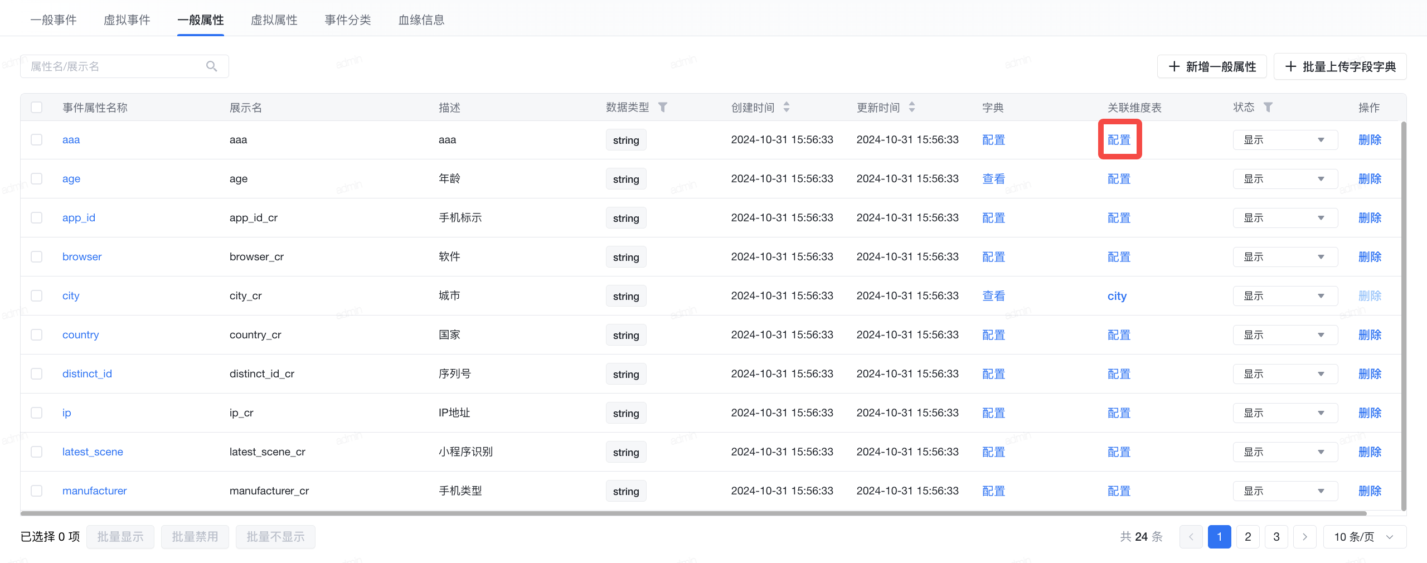Viewport: 1427px width, 563px height.
Task: Click the 批量上传字段字典 button
Action: point(1340,67)
